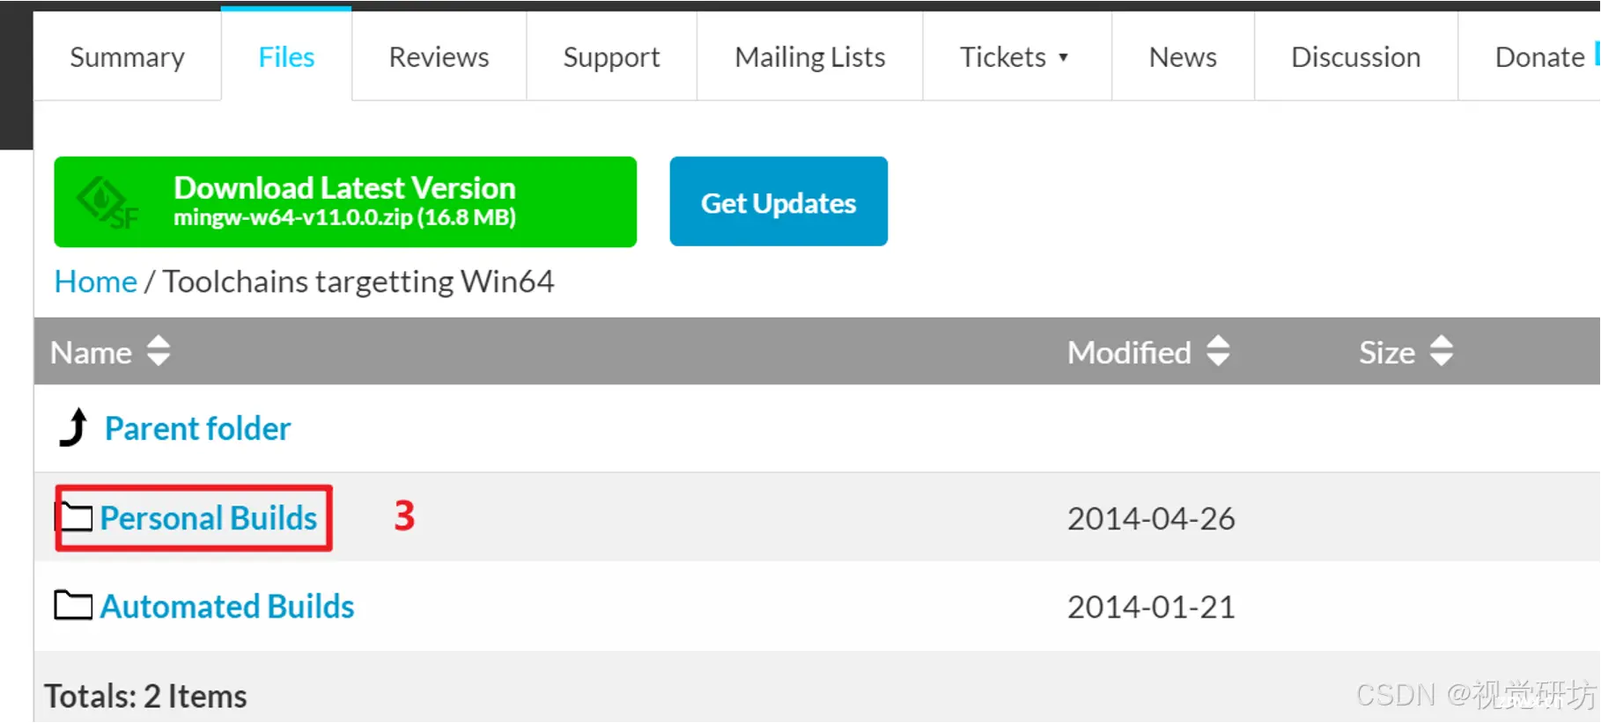This screenshot has width=1601, height=723.
Task: Click the 2014-01-21 modified date
Action: point(1151,607)
